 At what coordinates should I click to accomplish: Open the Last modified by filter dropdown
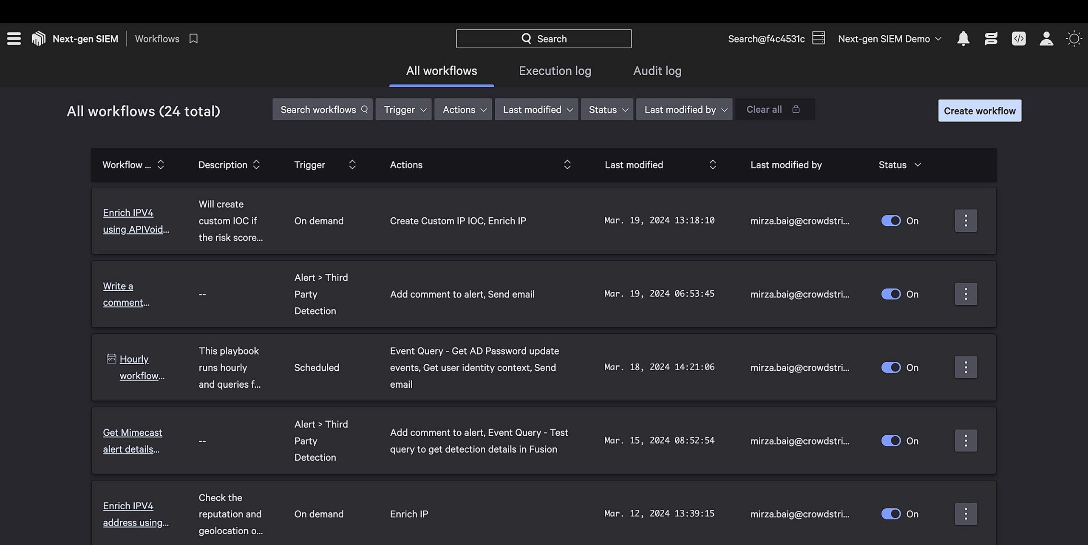click(x=684, y=110)
